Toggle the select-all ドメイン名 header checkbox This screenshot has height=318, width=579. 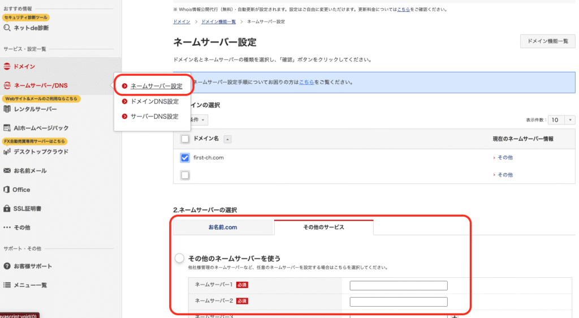(185, 139)
